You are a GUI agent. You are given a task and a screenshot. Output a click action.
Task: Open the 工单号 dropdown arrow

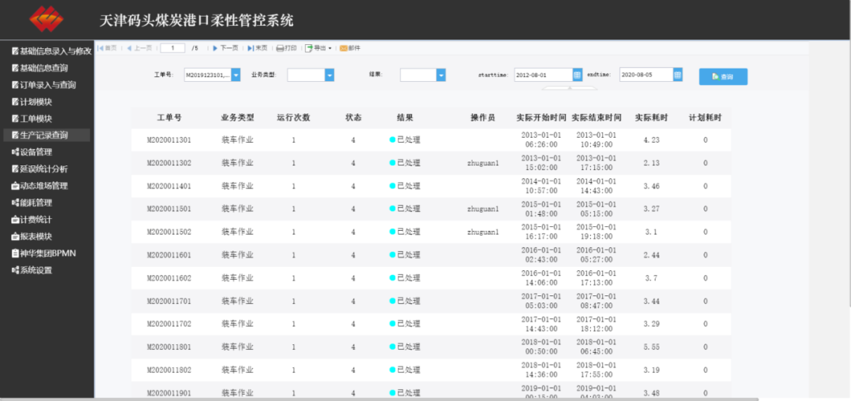236,75
